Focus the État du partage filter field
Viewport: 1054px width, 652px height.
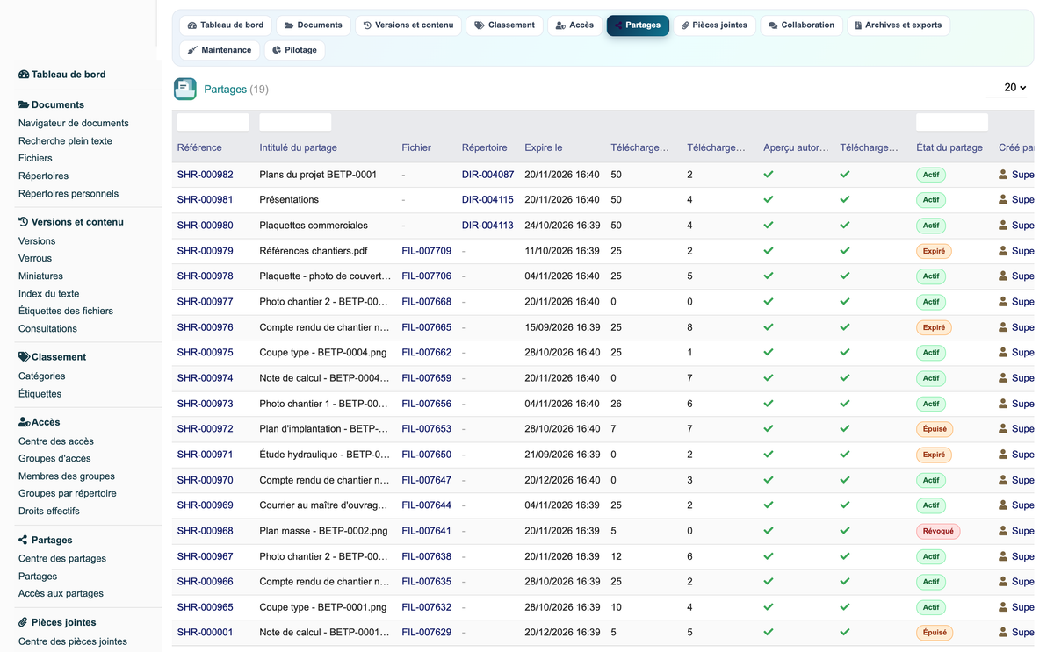[952, 122]
